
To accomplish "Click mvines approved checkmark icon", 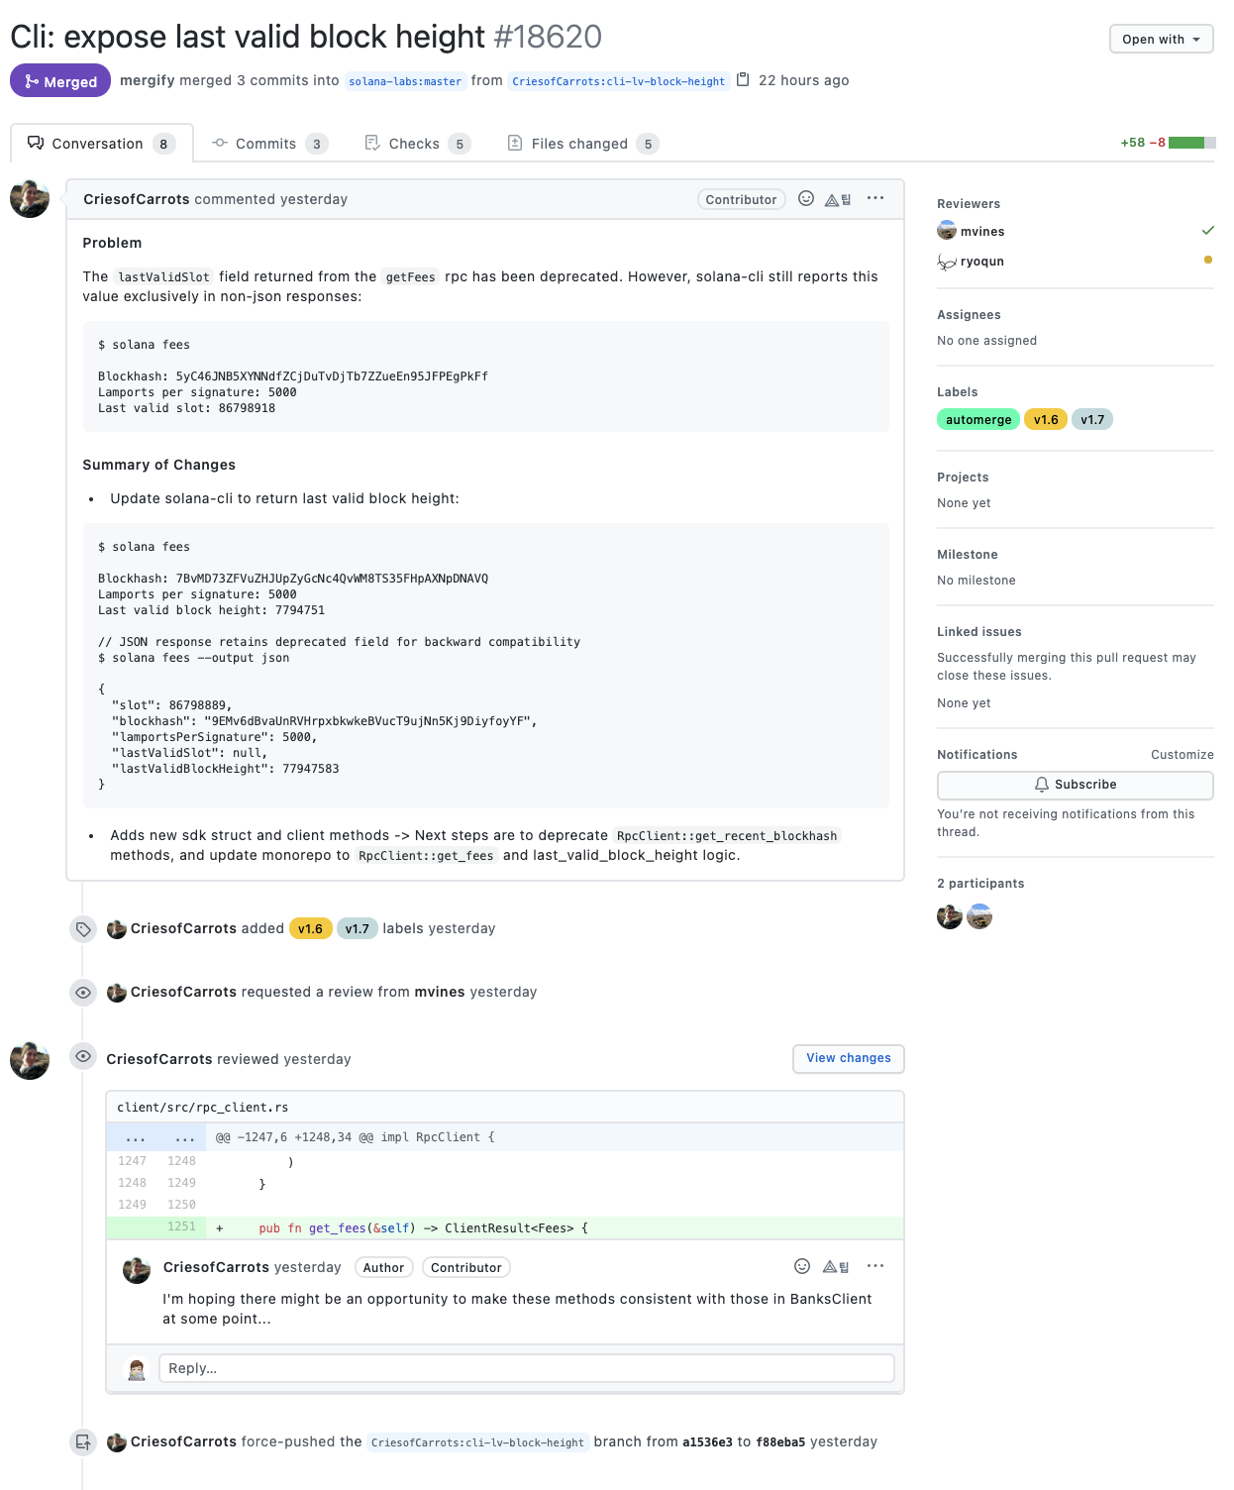I will pyautogui.click(x=1207, y=230).
